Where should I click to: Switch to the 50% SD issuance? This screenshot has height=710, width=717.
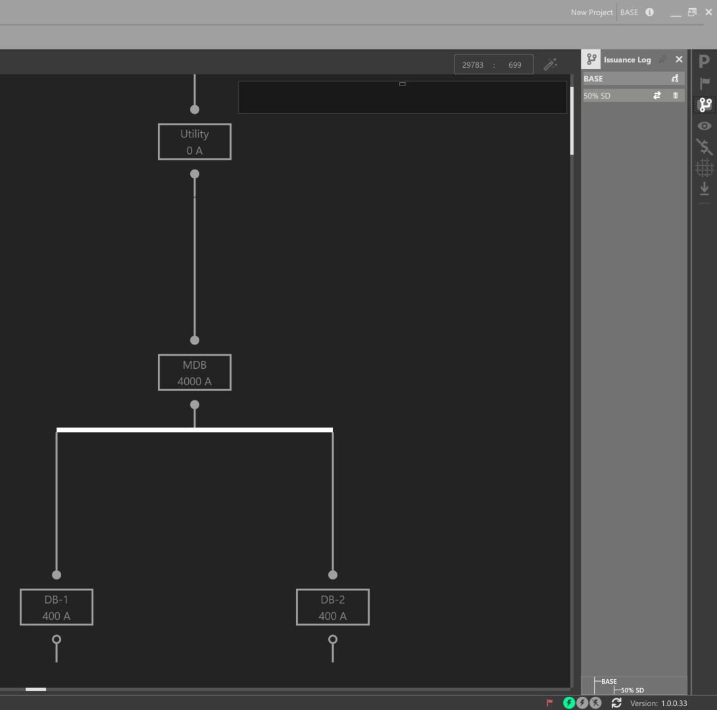point(656,96)
